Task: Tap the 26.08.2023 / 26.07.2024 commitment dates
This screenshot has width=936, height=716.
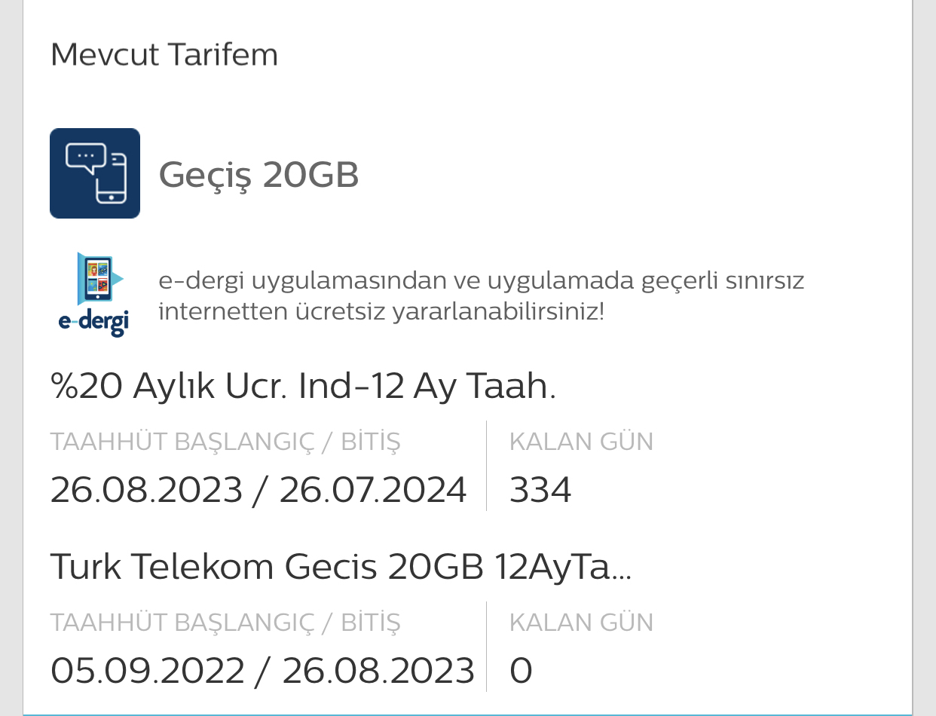Action: [x=258, y=491]
